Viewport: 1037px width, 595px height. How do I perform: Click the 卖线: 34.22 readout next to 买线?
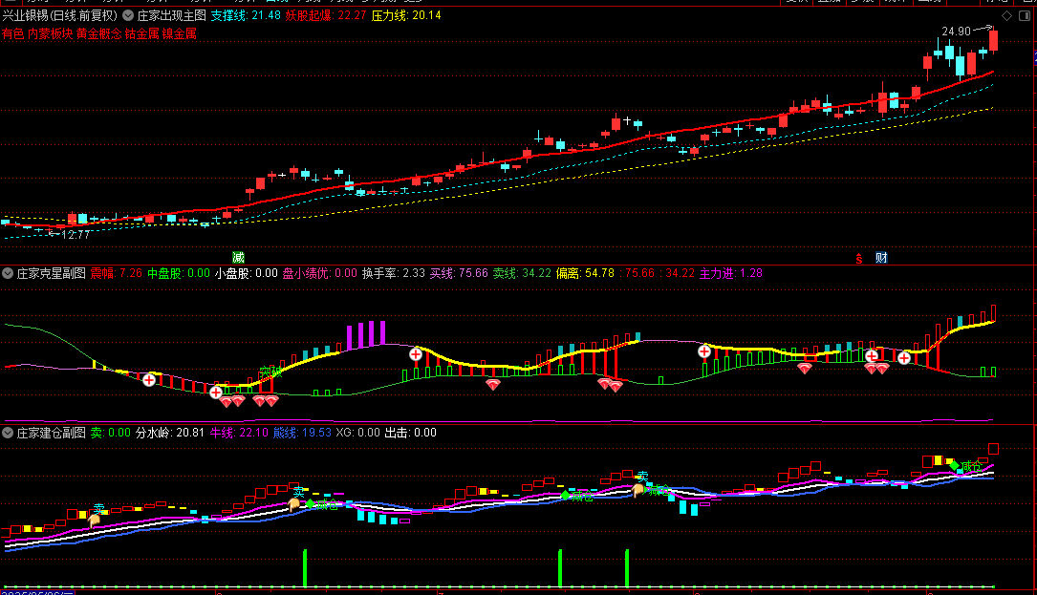522,273
